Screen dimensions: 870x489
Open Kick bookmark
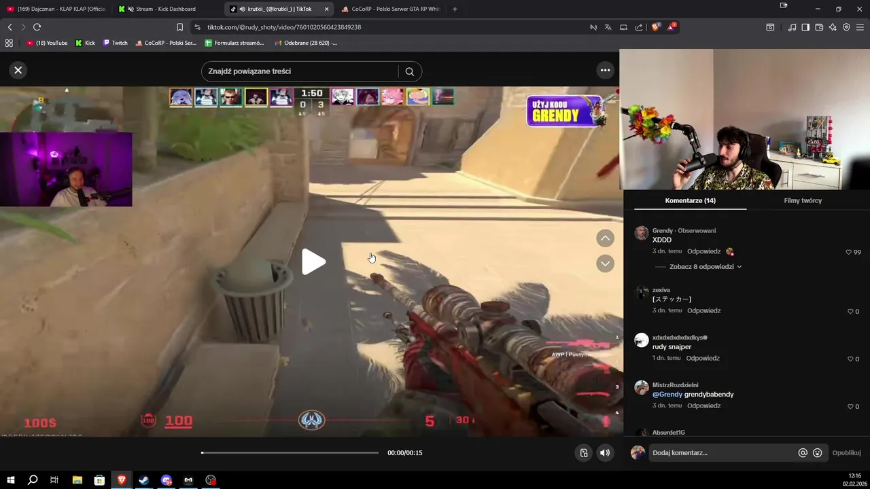(86, 43)
